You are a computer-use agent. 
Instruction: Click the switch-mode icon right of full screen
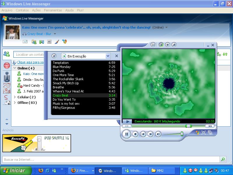[x=210, y=132]
